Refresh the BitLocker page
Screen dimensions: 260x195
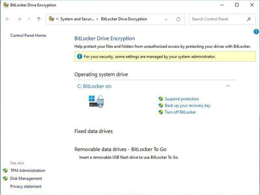(178, 19)
